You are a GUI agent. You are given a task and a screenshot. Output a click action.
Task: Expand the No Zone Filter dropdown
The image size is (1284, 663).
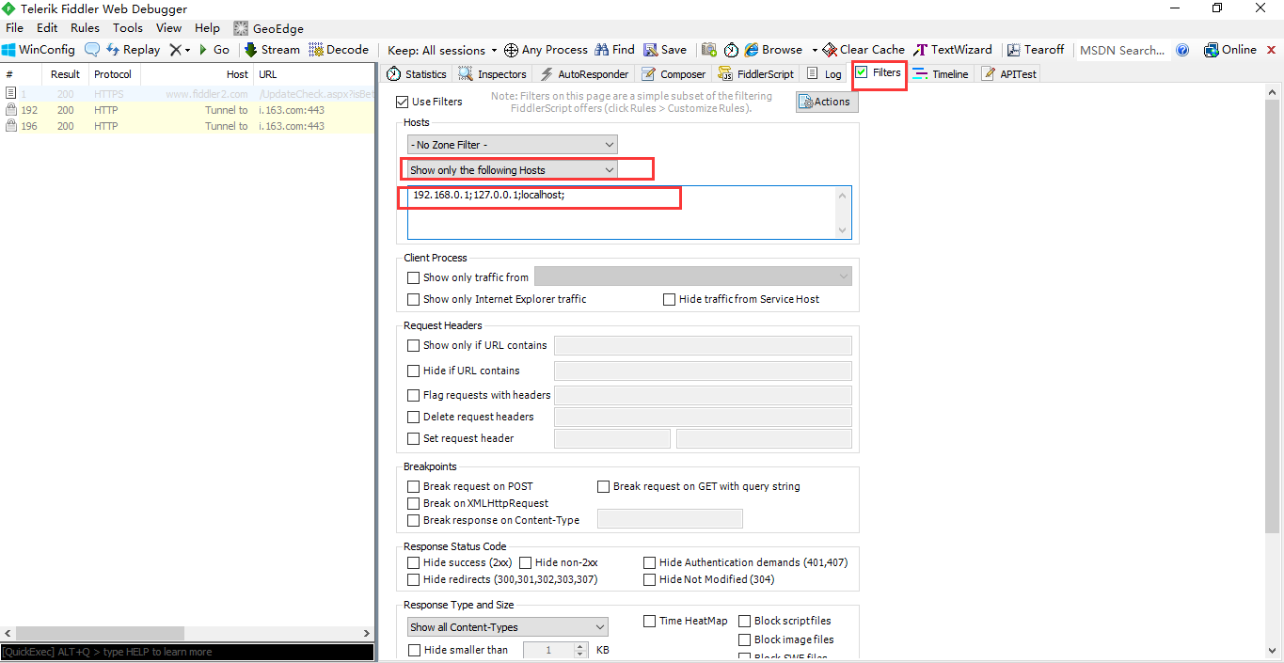(x=513, y=145)
